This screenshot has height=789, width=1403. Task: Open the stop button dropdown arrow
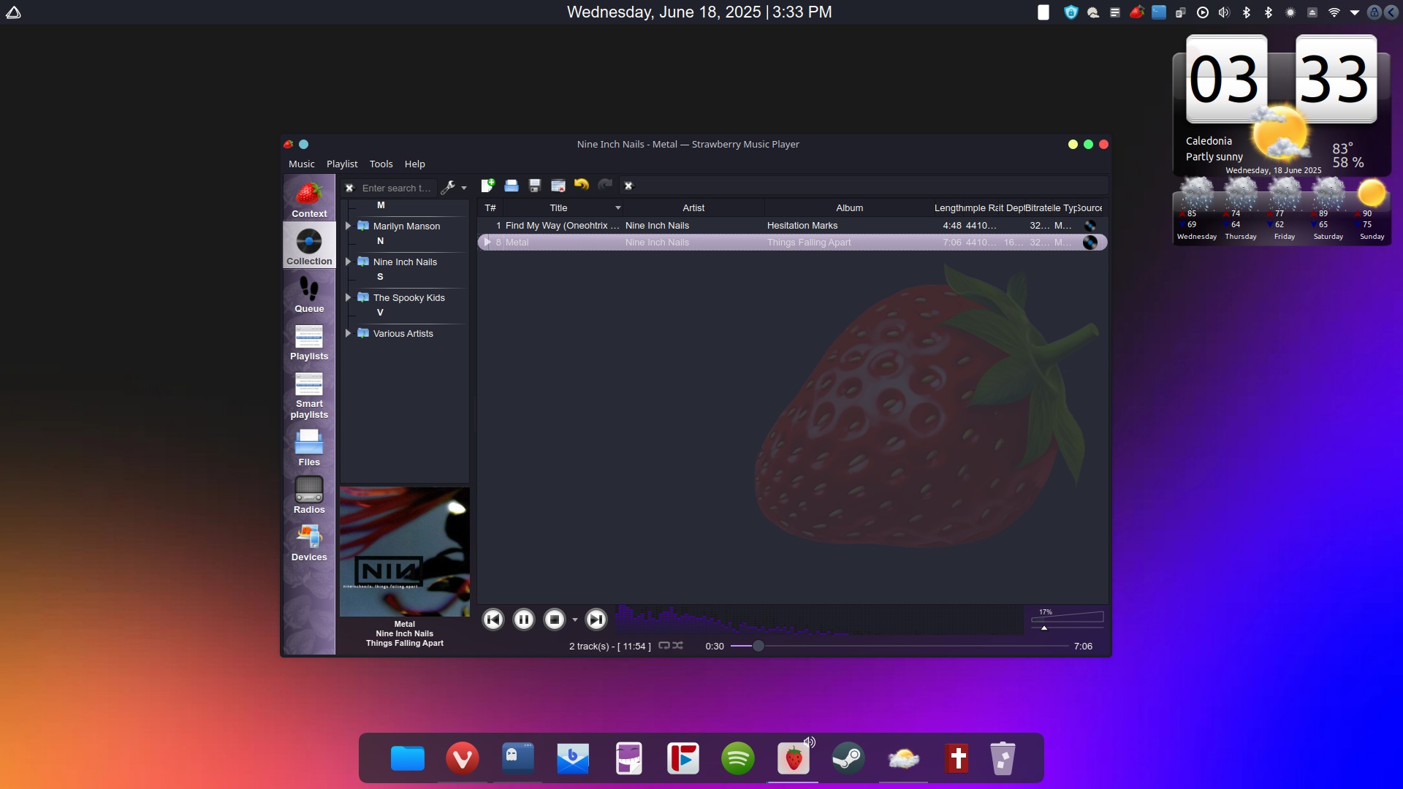[x=575, y=620]
